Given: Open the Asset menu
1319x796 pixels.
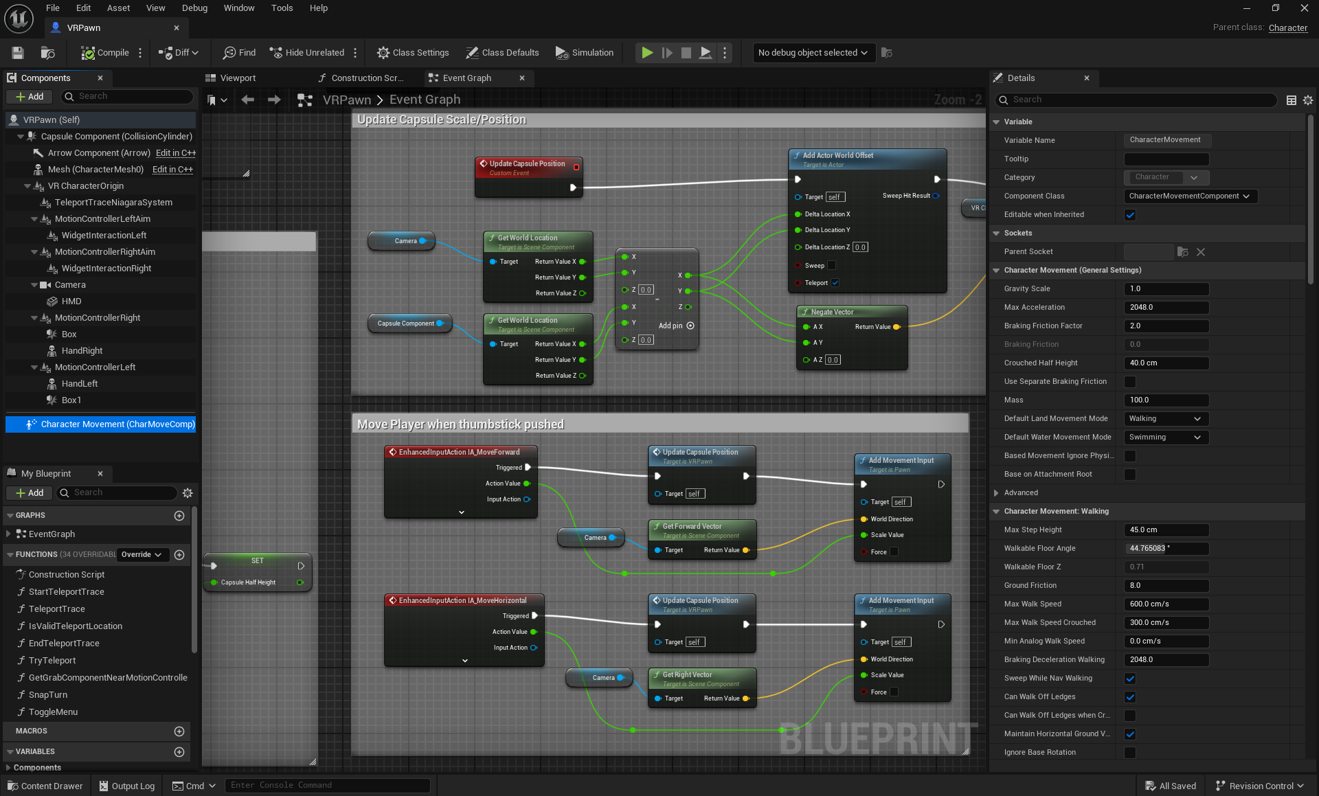Looking at the screenshot, I should click(x=118, y=8).
